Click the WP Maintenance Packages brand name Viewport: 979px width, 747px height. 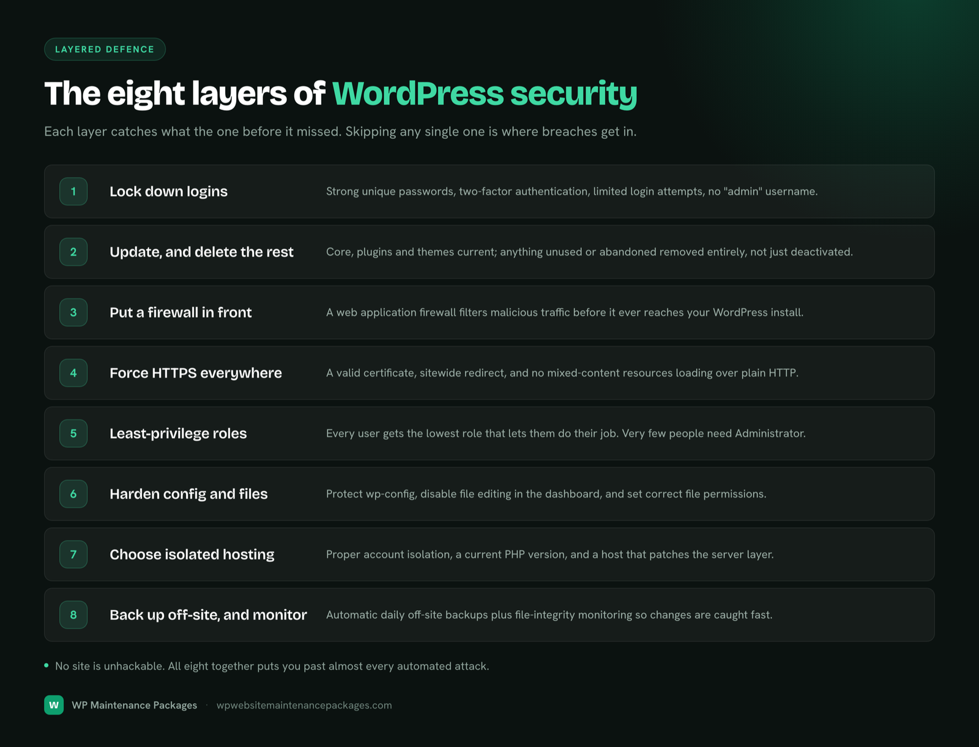coord(135,705)
